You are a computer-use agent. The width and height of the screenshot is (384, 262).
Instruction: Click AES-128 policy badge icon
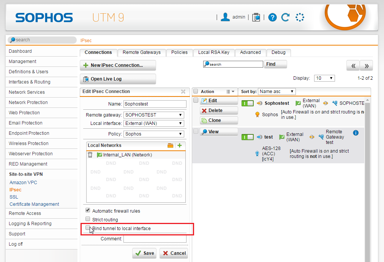tap(257, 153)
